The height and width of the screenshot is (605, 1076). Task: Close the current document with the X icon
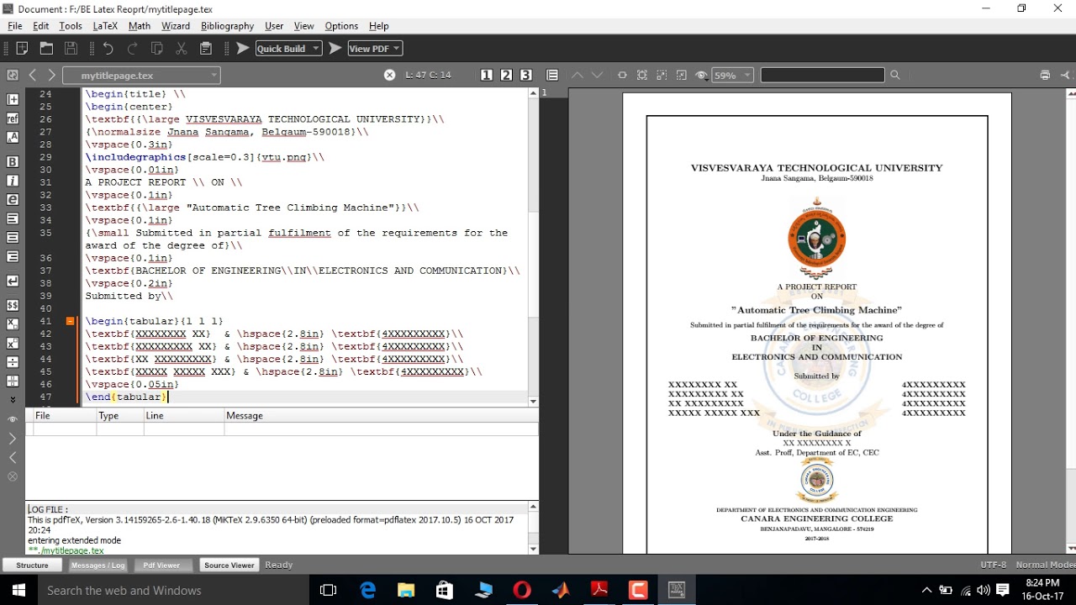click(x=389, y=75)
